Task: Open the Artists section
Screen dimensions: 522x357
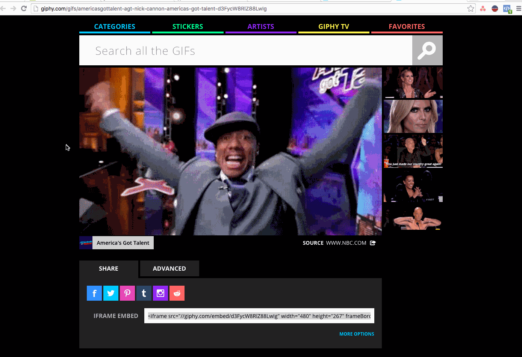Action: 261,27
